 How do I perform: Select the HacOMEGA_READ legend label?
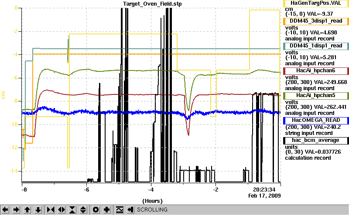click(x=316, y=121)
